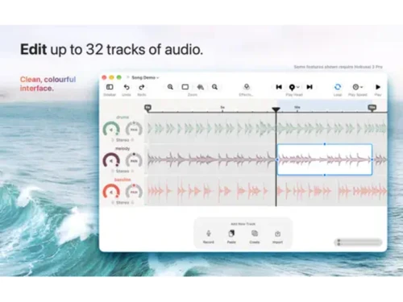
Task: Open the Song Demo title dropdown
Action: pyautogui.click(x=145, y=77)
